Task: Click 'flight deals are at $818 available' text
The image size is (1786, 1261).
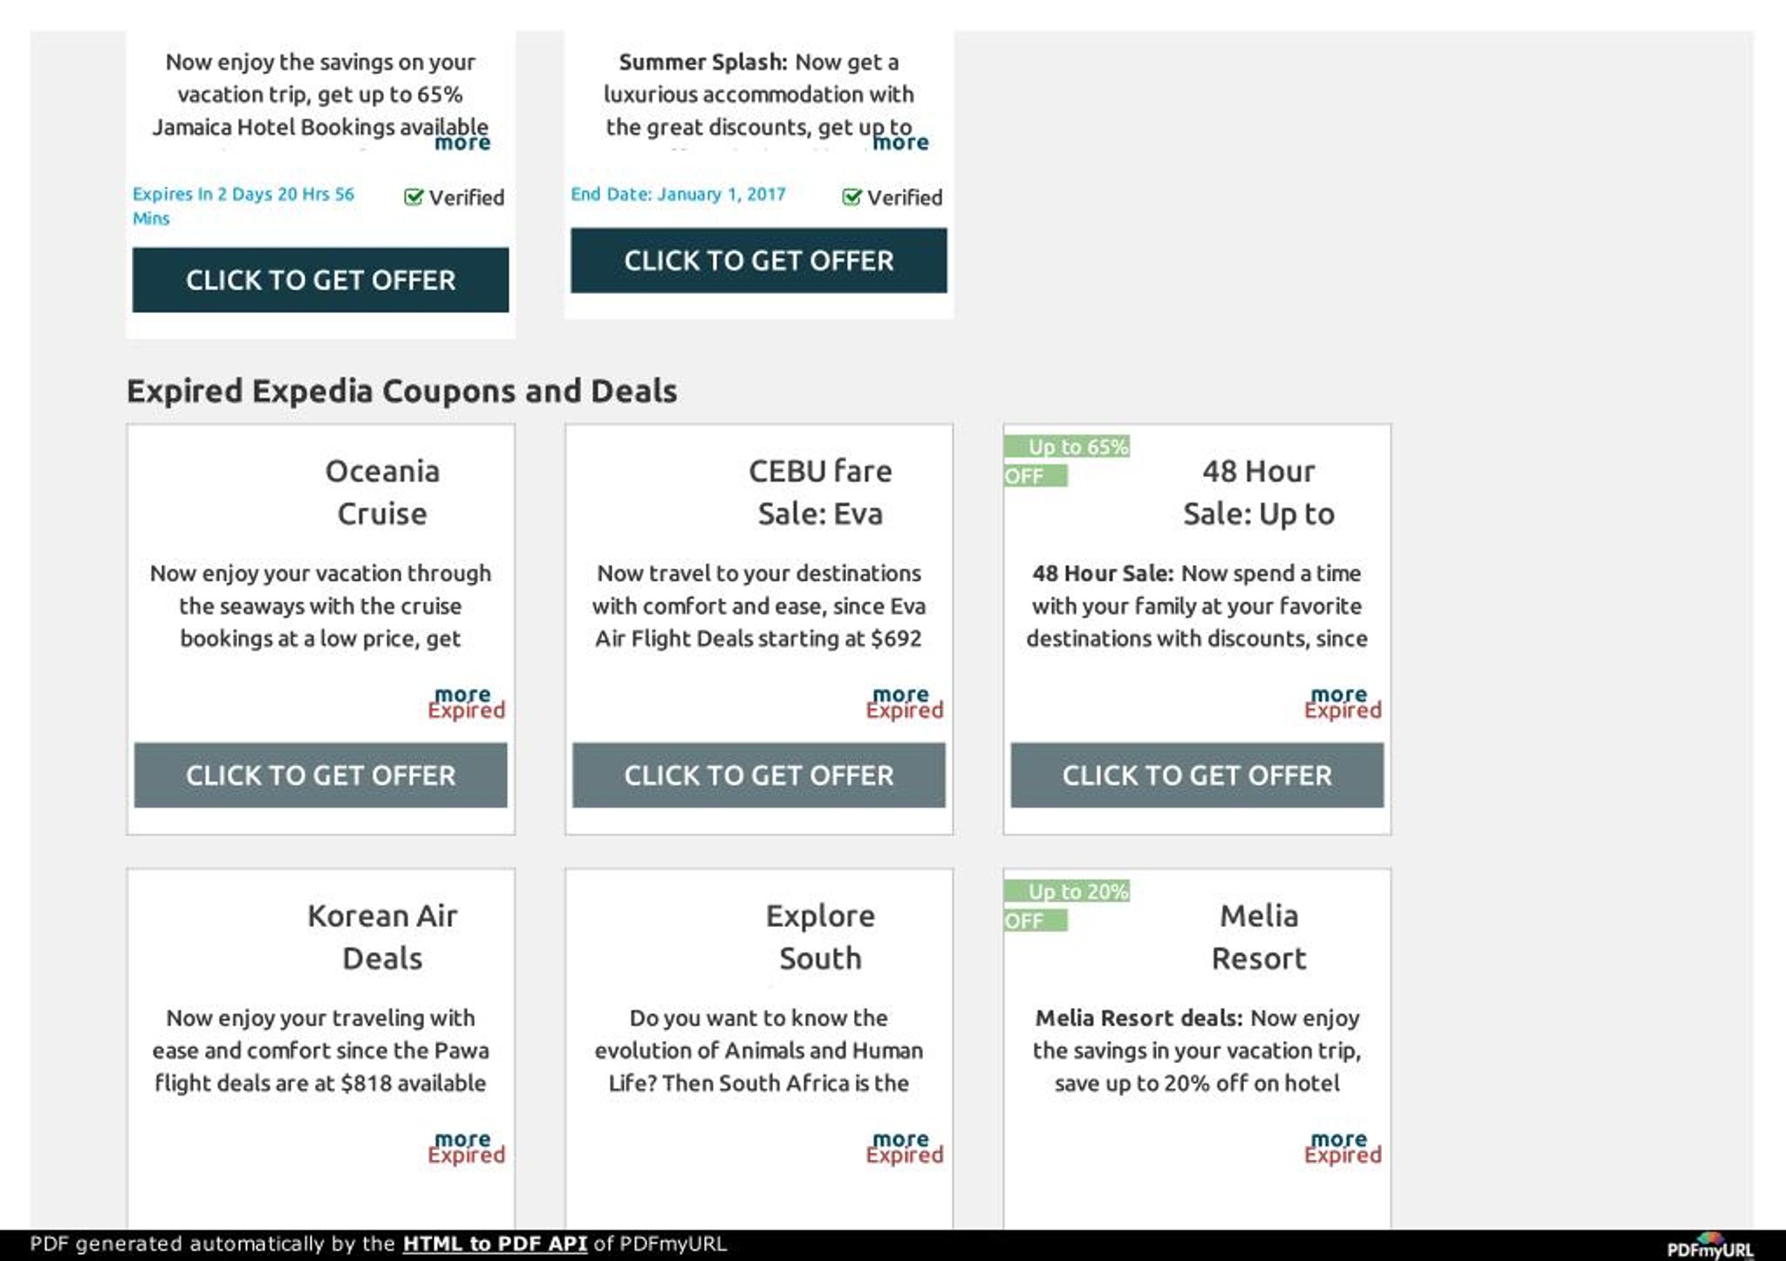Action: [x=320, y=1084]
